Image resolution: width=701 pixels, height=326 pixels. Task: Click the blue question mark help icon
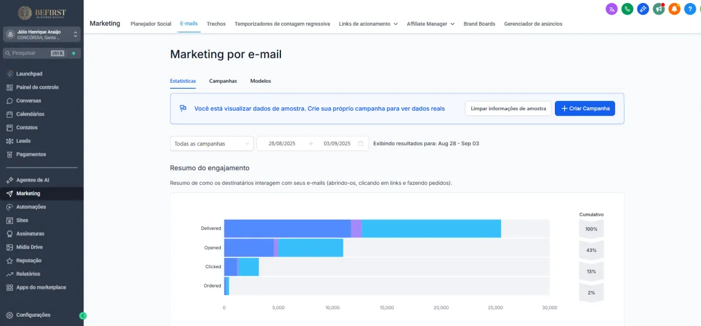[690, 9]
